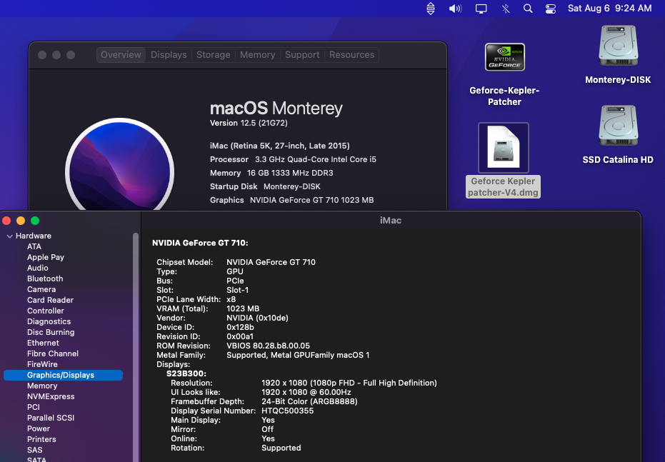
Task: Switch to the Memory tab
Action: click(257, 55)
